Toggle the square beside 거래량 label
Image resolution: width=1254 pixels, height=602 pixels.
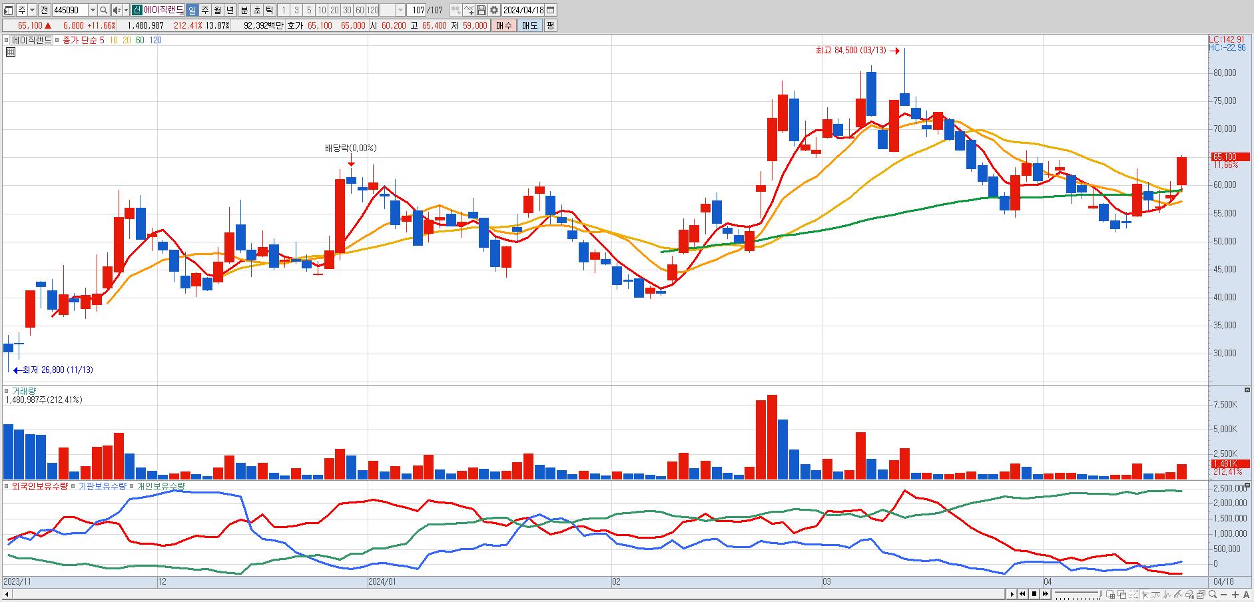tap(7, 391)
